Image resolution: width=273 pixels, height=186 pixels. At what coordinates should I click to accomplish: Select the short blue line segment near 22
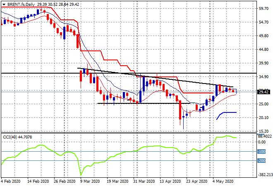tap(229, 112)
